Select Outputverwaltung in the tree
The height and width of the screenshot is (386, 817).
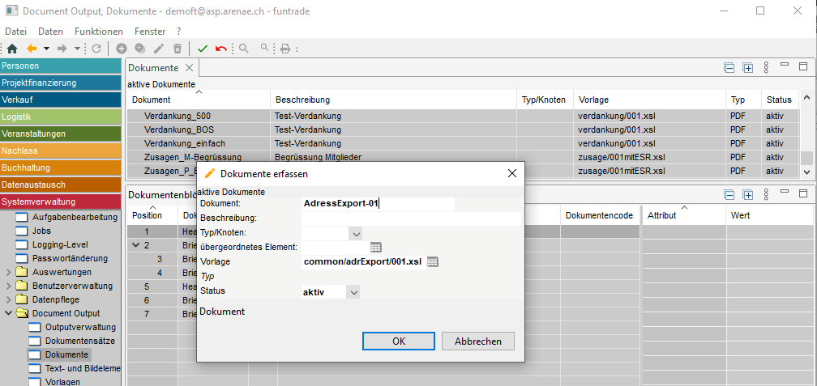80,327
